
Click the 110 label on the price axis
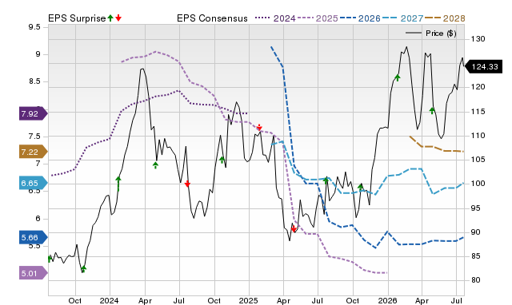478,136
